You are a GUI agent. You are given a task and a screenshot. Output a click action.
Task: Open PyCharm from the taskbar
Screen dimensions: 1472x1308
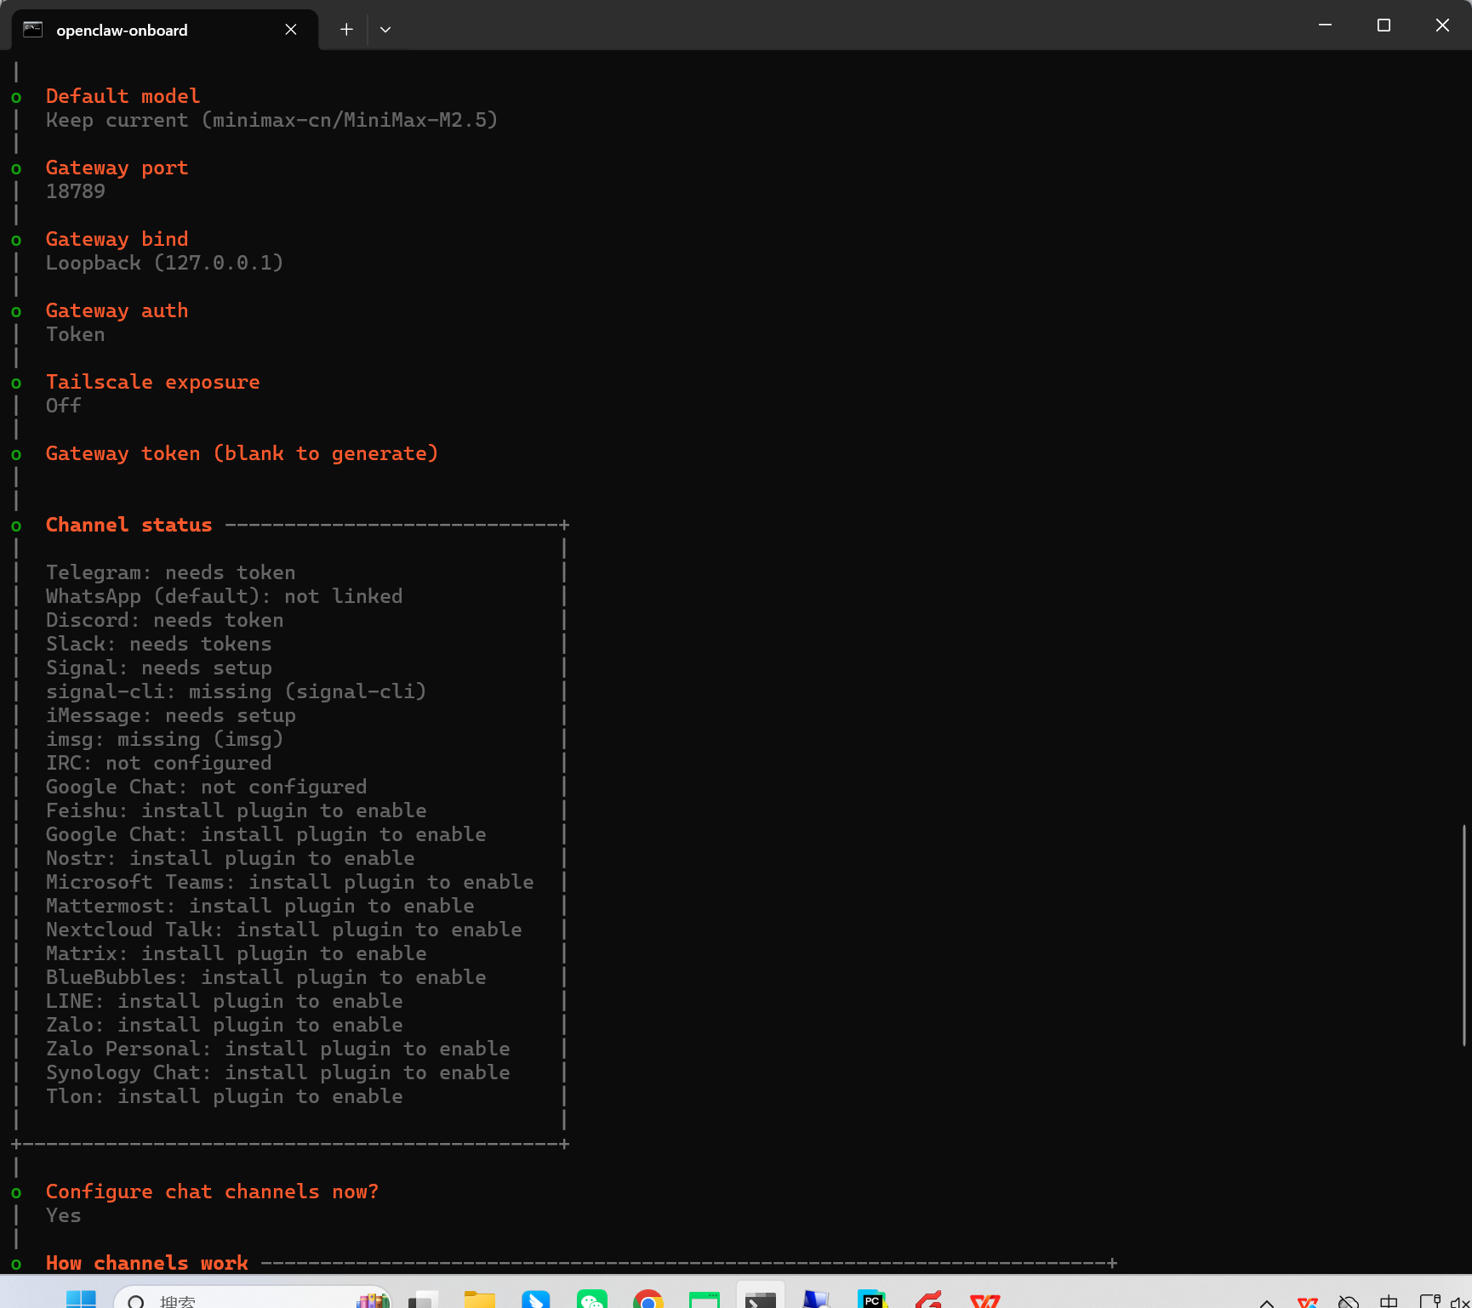pyautogui.click(x=872, y=1298)
